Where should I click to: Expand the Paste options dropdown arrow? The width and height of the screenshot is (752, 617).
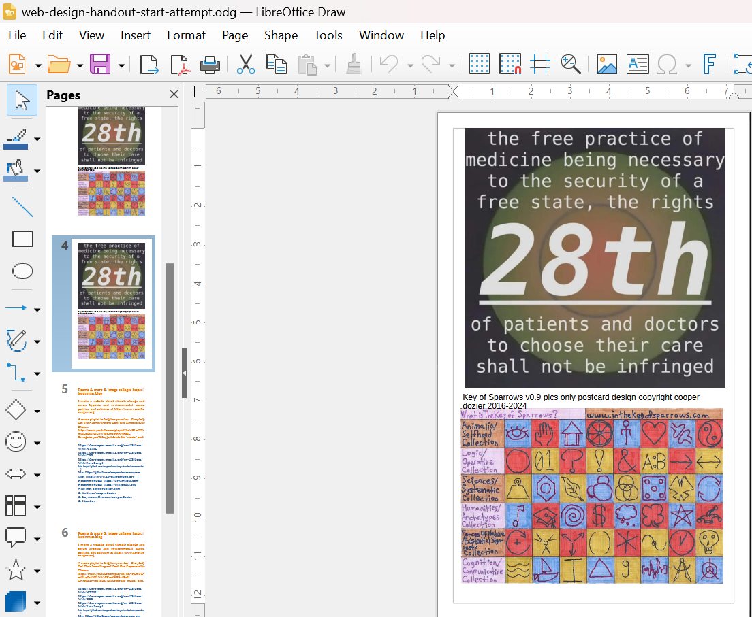(327, 65)
